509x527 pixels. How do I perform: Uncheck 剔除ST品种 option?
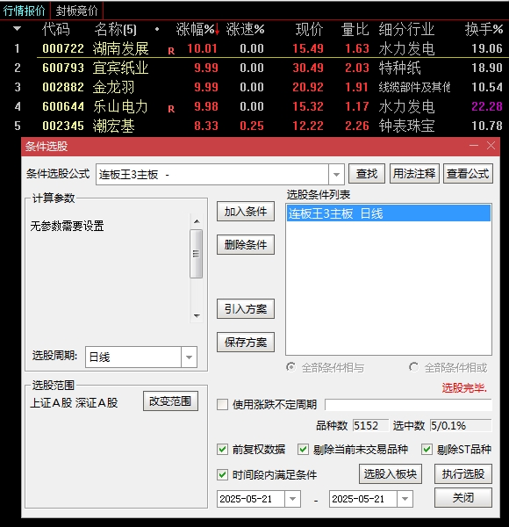click(427, 449)
